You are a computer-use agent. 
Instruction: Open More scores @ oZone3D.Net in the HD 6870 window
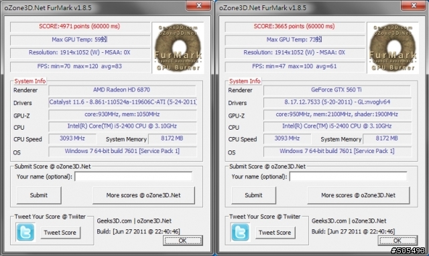tap(143, 195)
